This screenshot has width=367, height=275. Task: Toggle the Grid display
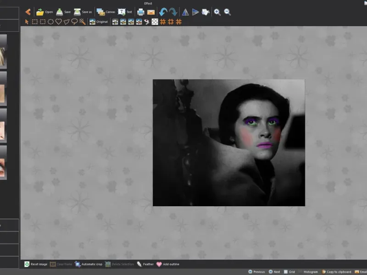pyautogui.click(x=289, y=272)
